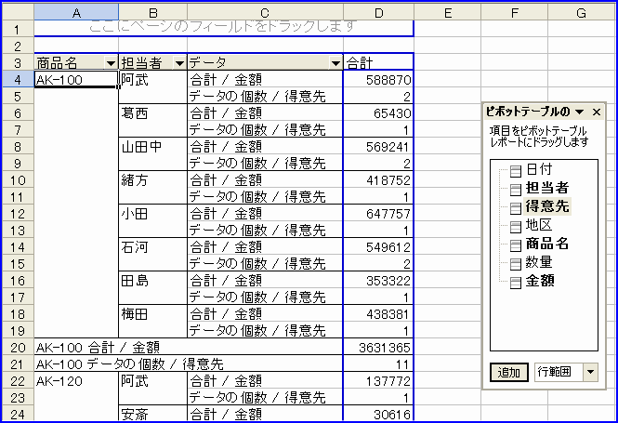This screenshot has width=618, height=423.
Task: Select the AK-100 データの個数 / 得意先 row label
Action: click(189, 364)
